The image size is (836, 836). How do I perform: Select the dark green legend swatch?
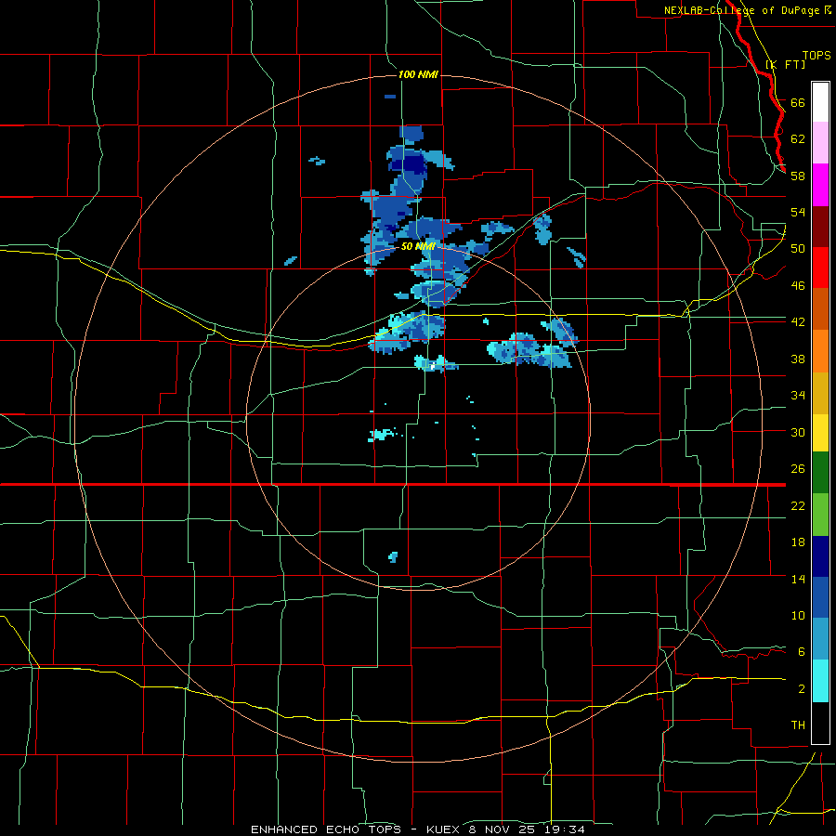pos(820,473)
